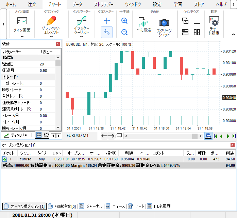The width and height of the screenshot is (237, 218).
Task: Open the ウィンドウ ribbon tab
Action: [x=133, y=4]
